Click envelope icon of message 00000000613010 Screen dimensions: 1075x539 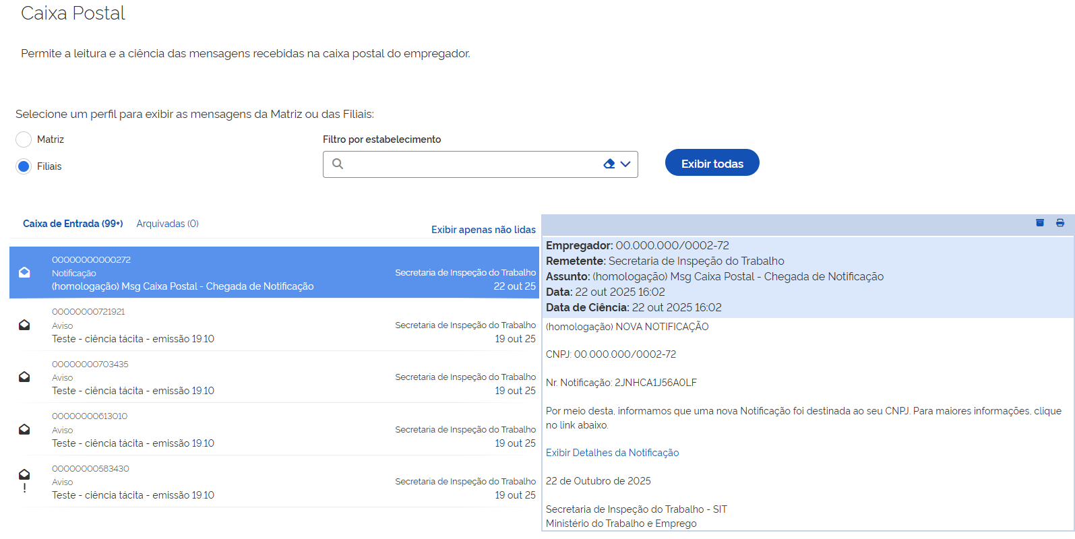24,429
